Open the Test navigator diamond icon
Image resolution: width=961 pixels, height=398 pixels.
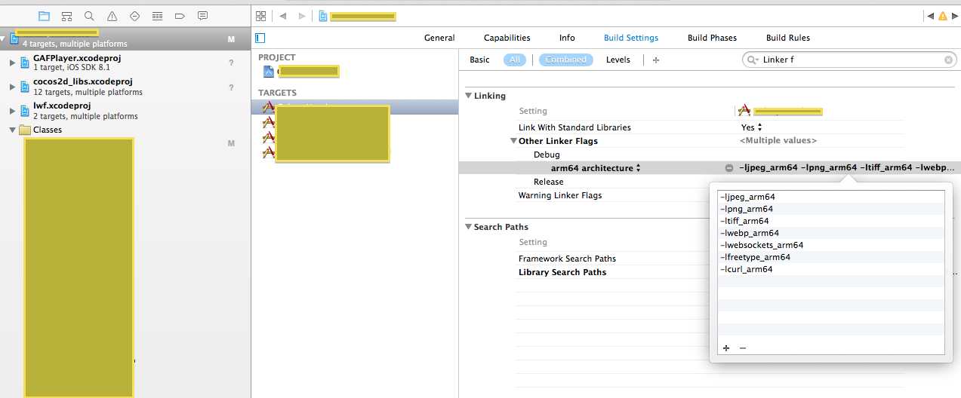(134, 16)
